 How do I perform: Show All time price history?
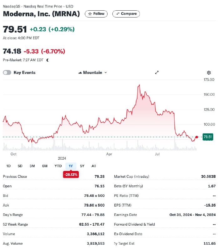pyautogui.click(x=94, y=166)
